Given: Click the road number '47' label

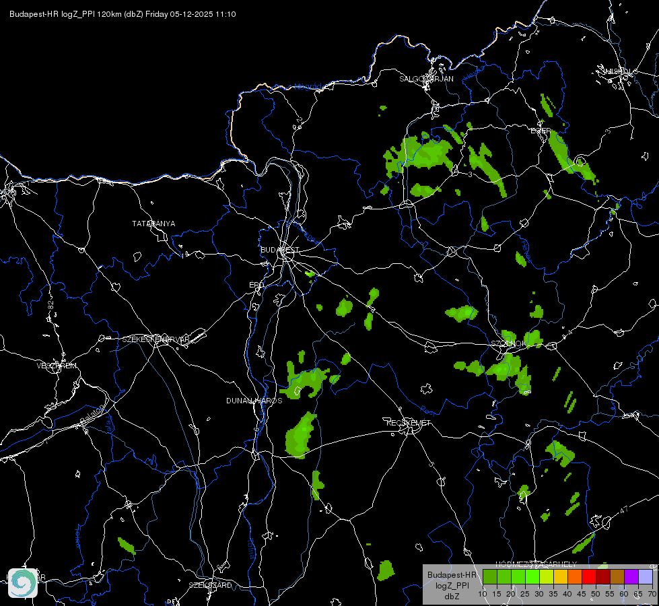Looking at the screenshot, I should 624,509.
